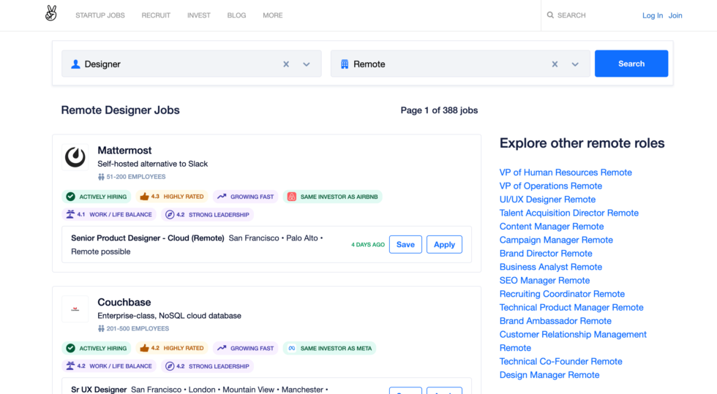Click the Remote Designer Jobs heading

coord(120,110)
